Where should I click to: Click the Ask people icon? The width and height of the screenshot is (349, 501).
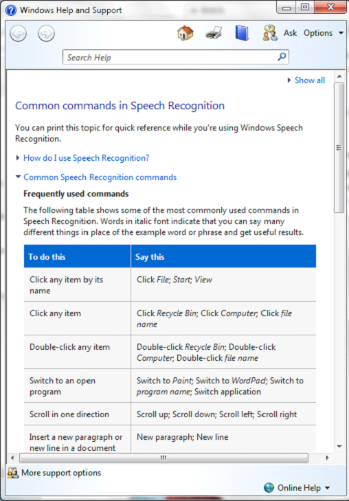pos(270,33)
